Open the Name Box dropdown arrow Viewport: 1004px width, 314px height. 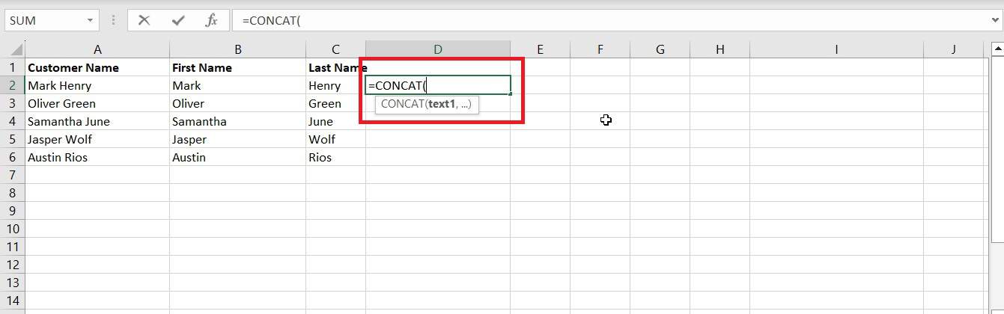pos(91,20)
